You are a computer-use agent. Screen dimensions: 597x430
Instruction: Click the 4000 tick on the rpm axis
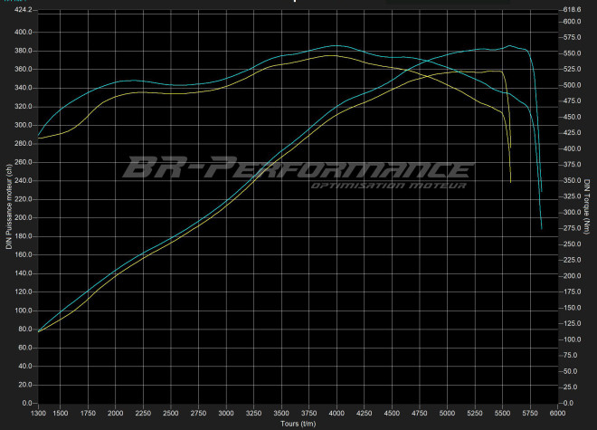(336, 414)
